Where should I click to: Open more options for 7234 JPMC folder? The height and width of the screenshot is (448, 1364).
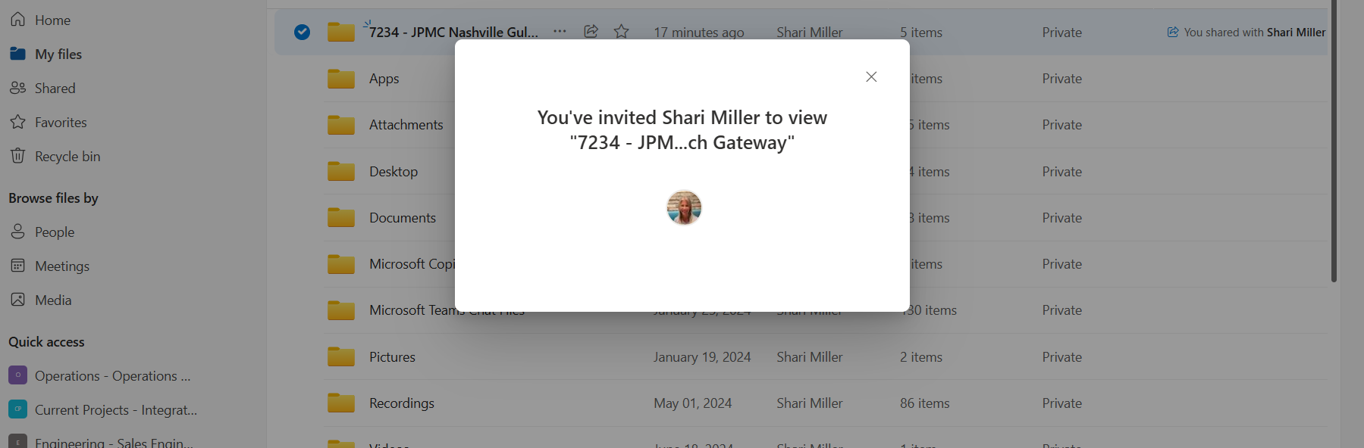[560, 32]
